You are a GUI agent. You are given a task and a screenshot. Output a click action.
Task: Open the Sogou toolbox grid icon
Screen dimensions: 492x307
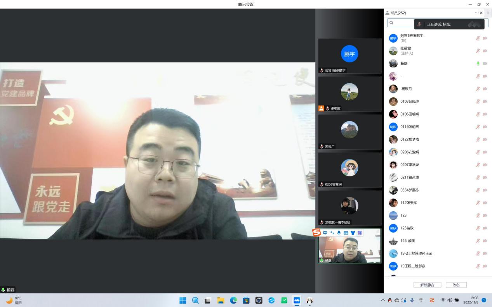click(360, 233)
